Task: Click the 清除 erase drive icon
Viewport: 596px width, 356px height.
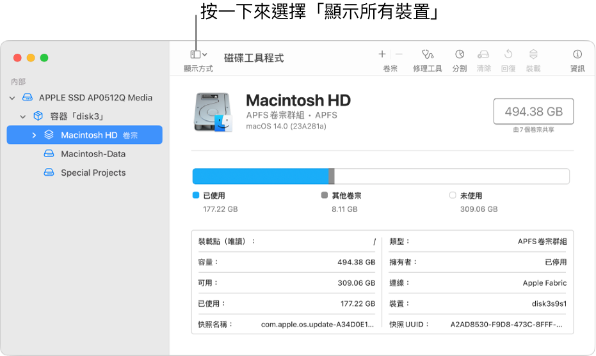Action: tap(483, 54)
